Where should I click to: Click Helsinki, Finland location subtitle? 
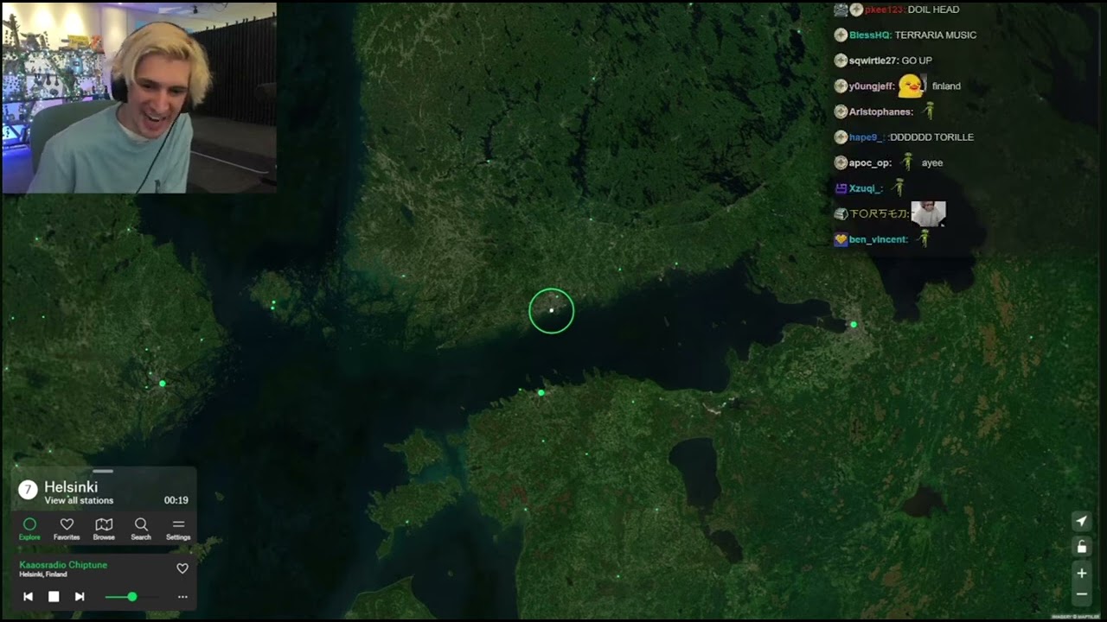[x=43, y=574]
